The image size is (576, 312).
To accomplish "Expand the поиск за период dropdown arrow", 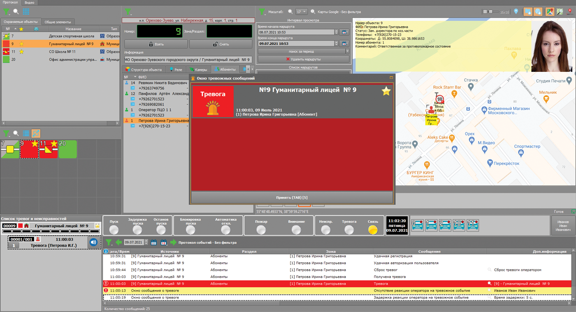I will [x=347, y=51].
